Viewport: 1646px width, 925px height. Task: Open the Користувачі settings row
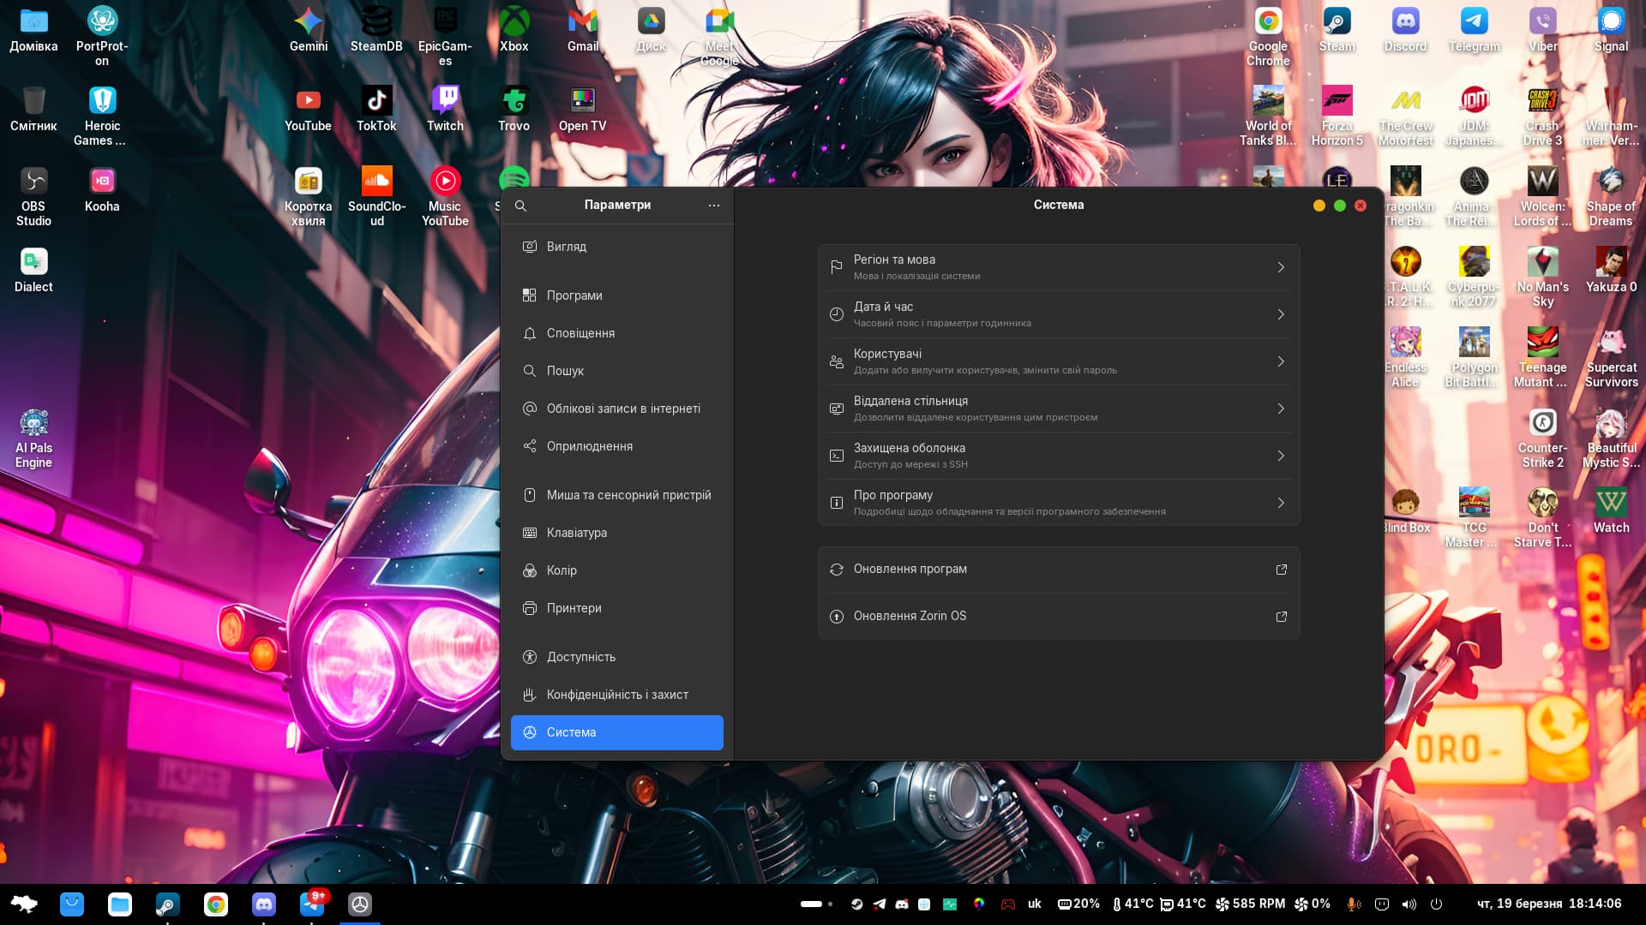click(1058, 361)
